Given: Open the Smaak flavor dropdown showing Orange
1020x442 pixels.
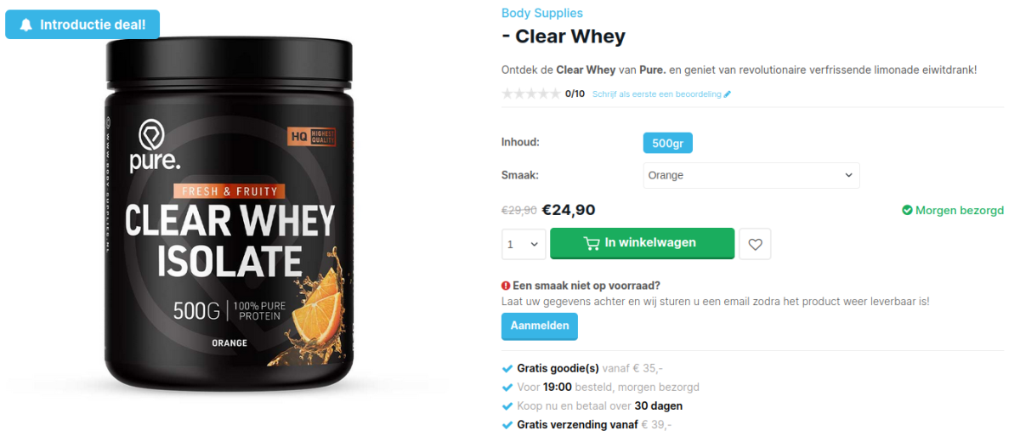Looking at the screenshot, I should [751, 175].
